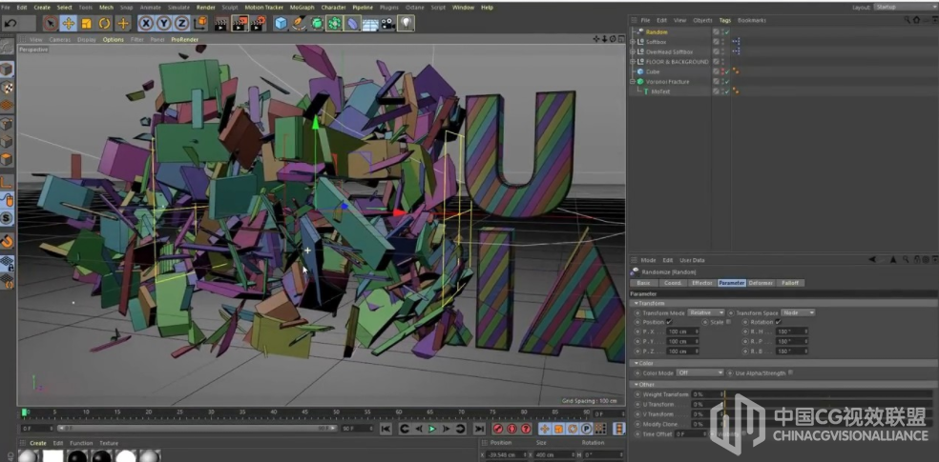Image resolution: width=939 pixels, height=462 pixels.
Task: Open Edit Render Settings icon
Action: (258, 23)
